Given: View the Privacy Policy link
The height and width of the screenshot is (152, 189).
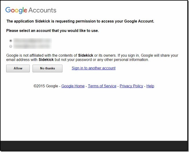Looking at the screenshot, I should pos(131,86).
